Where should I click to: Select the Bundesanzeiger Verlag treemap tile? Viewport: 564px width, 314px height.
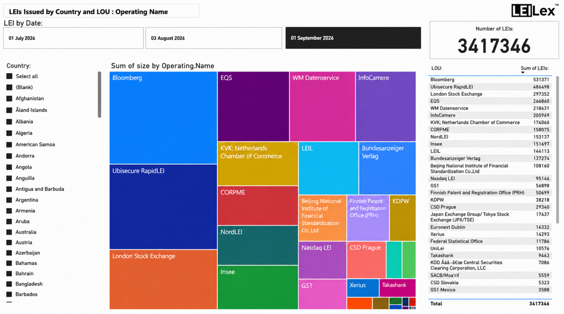[387, 168]
